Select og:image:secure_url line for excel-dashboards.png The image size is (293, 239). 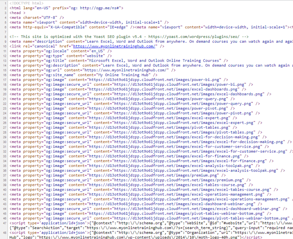click(140, 94)
